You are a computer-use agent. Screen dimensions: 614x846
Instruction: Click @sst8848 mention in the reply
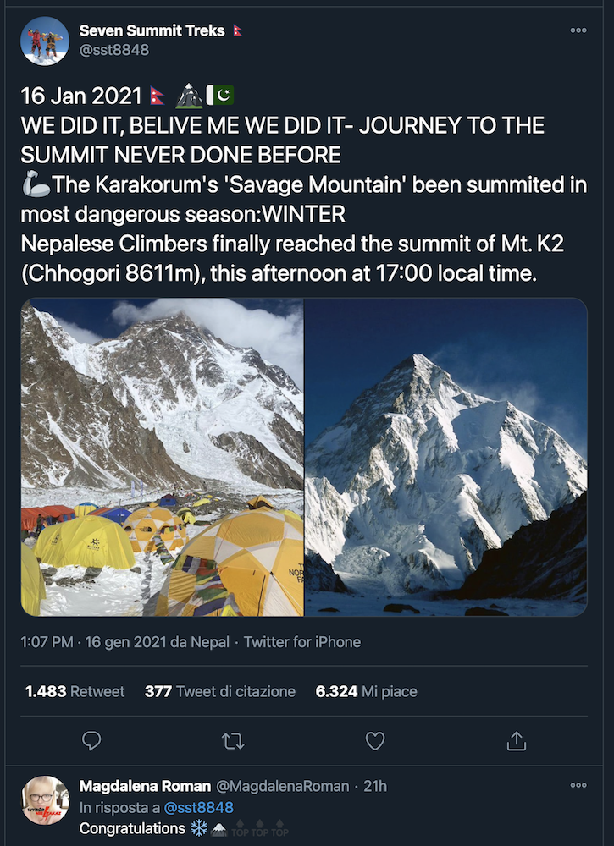pyautogui.click(x=198, y=807)
